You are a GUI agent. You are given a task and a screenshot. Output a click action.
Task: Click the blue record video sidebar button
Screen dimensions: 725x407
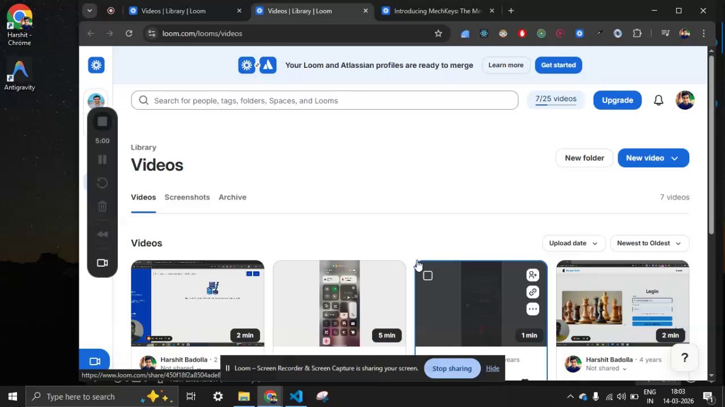coord(95,361)
